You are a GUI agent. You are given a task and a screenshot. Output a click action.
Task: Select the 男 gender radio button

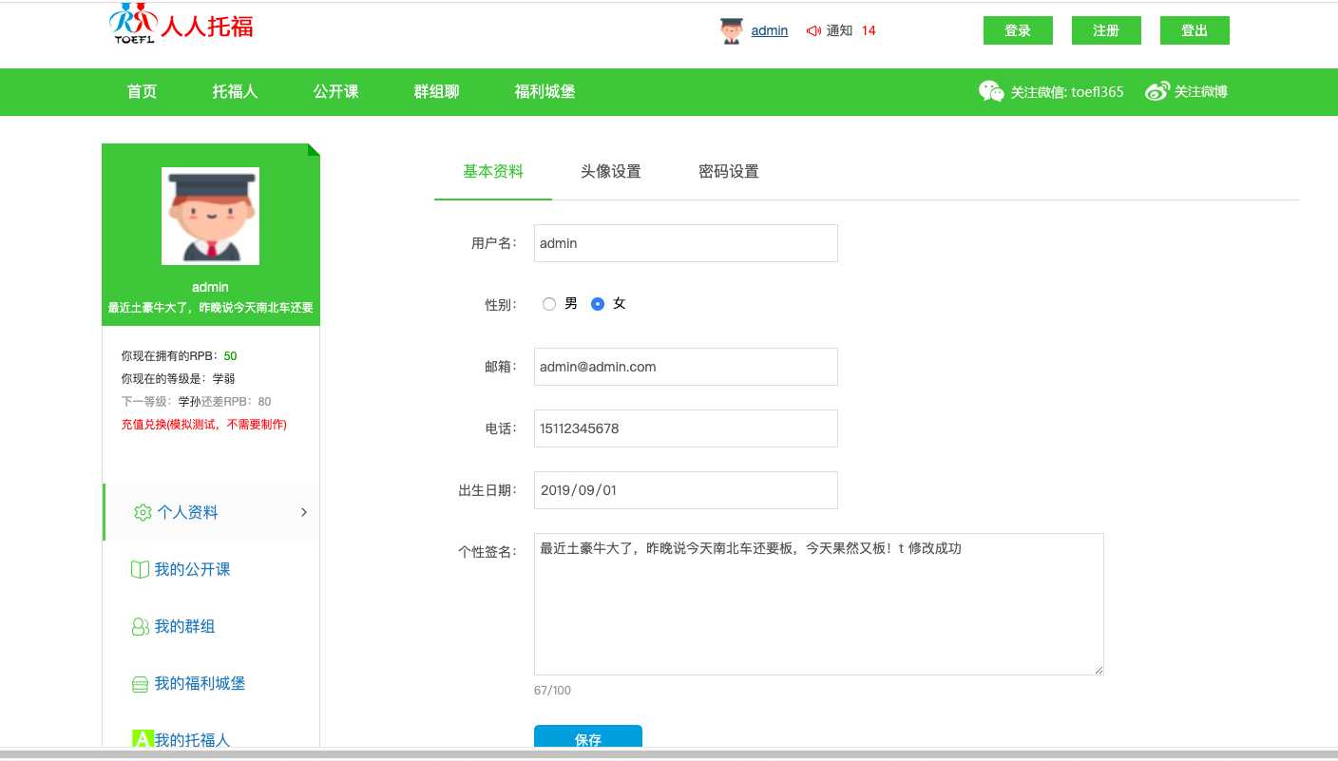pos(548,304)
